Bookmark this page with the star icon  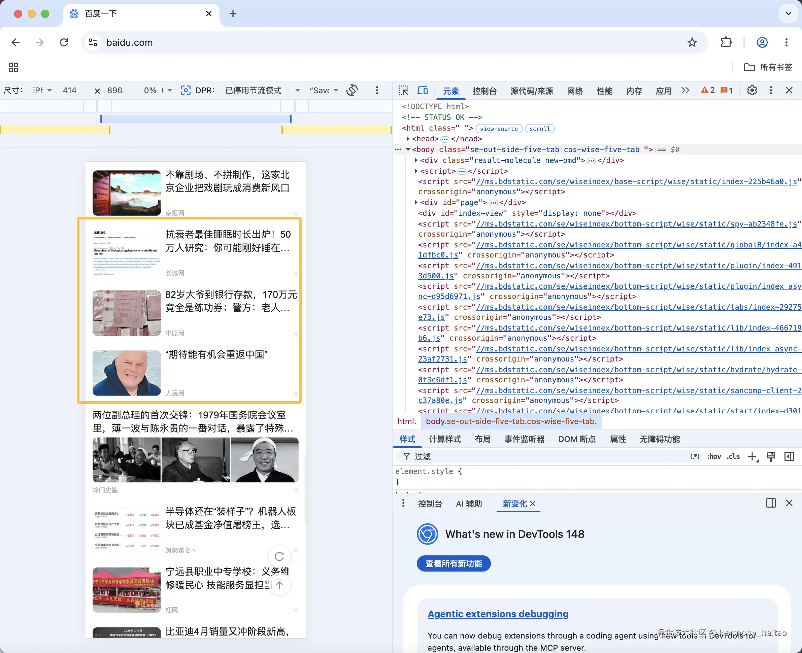[x=692, y=42]
